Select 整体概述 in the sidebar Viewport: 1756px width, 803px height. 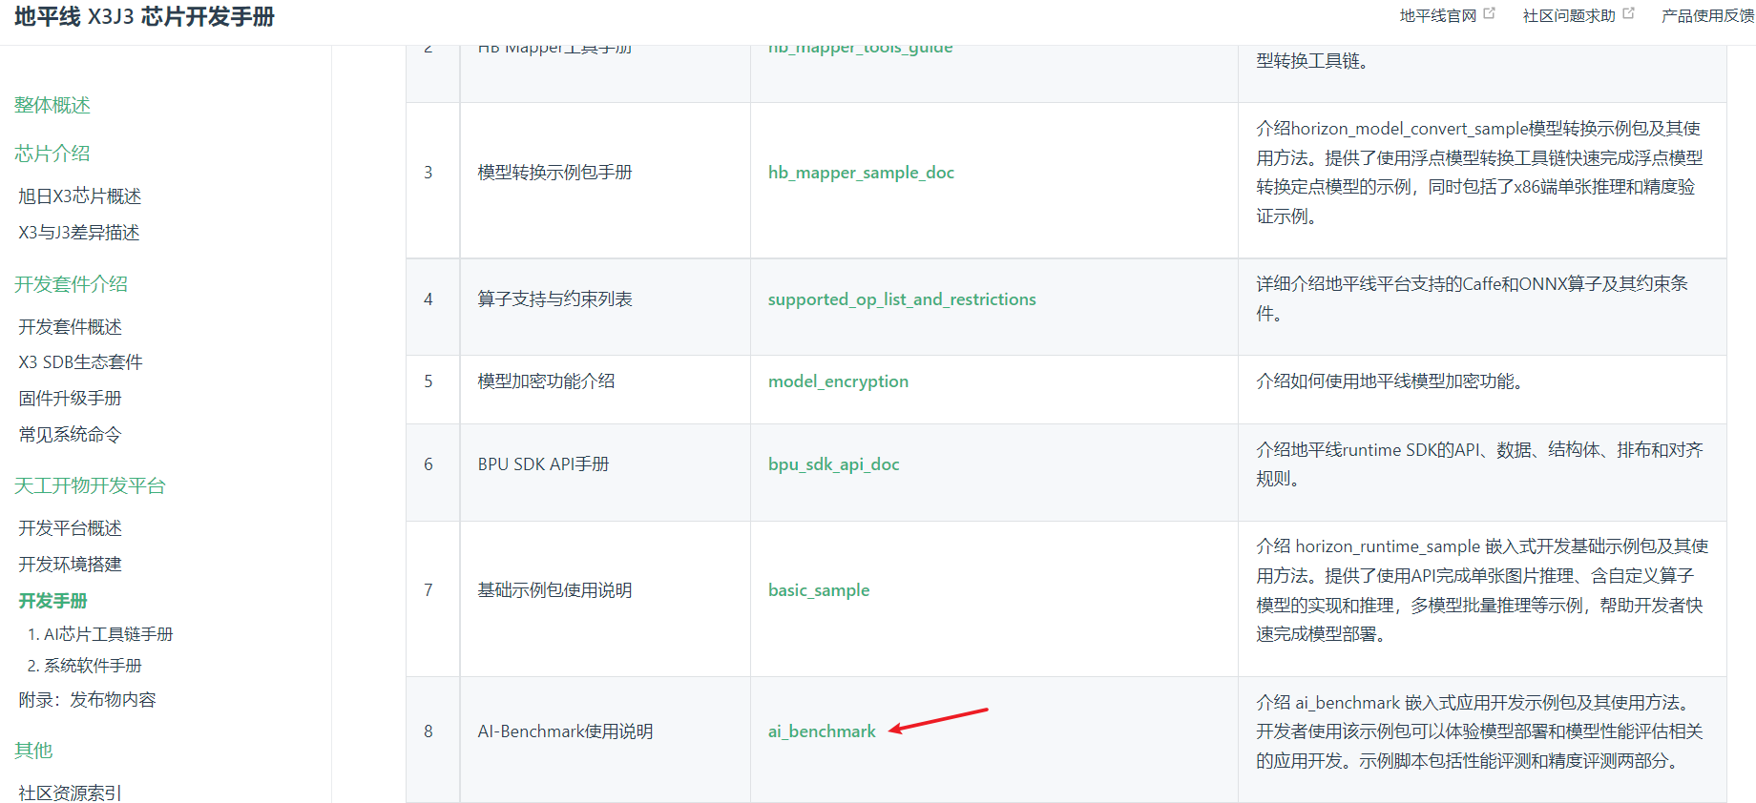[x=52, y=105]
